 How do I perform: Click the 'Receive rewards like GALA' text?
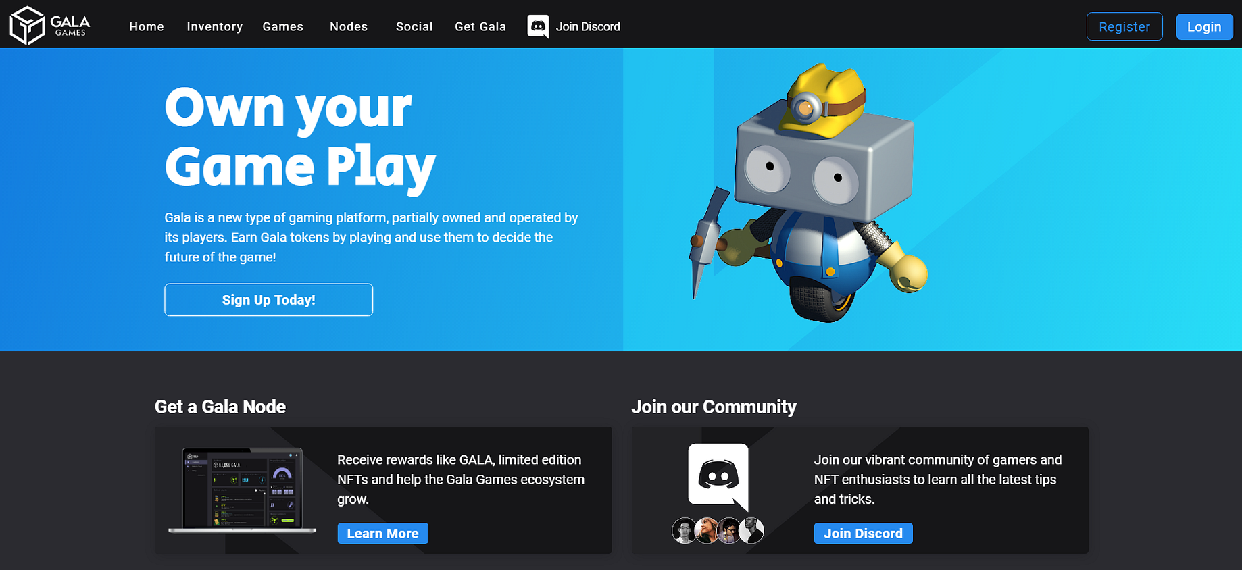(461, 480)
